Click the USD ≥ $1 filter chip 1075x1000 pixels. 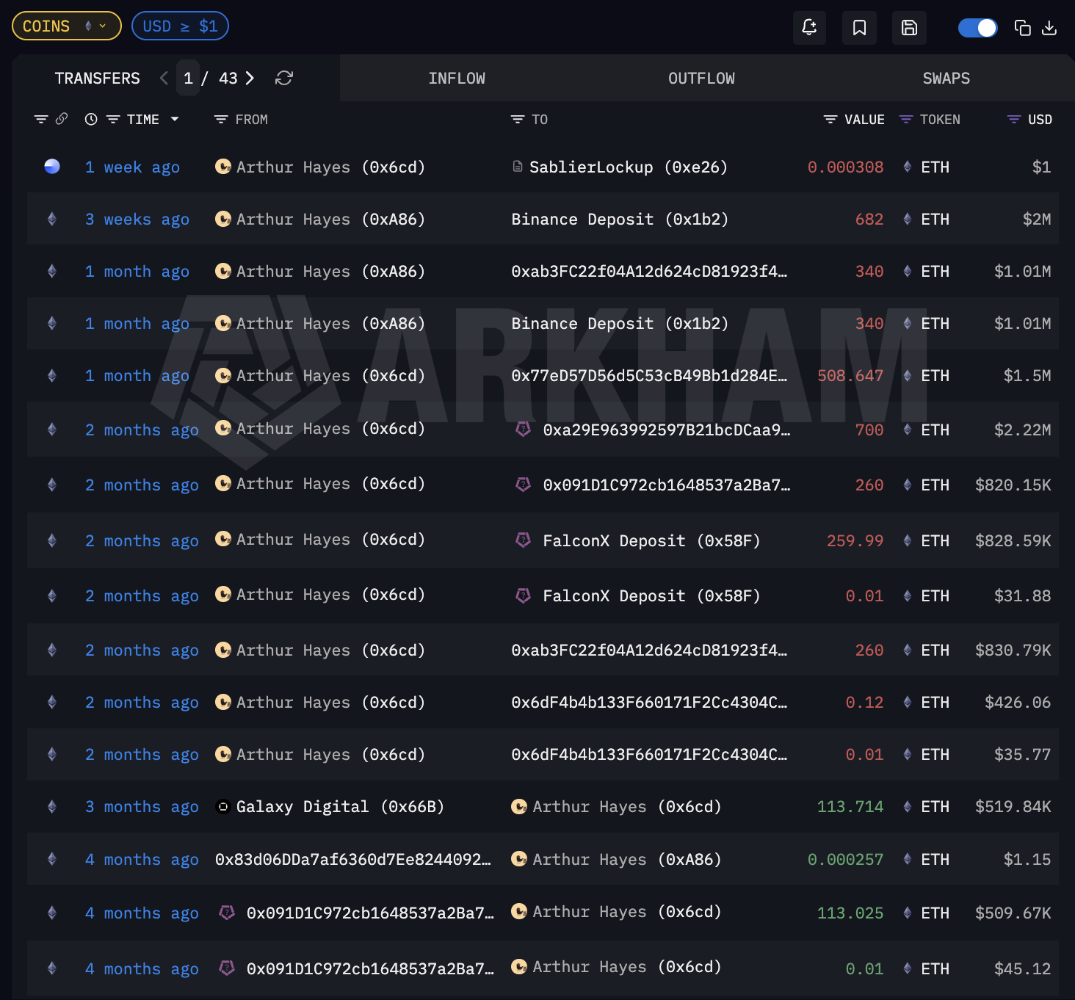(180, 26)
